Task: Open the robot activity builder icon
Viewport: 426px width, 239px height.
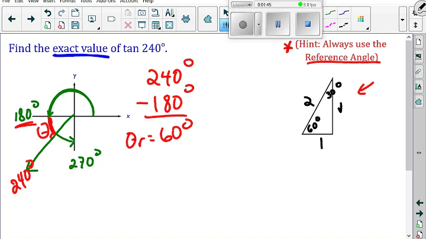Action: pyautogui.click(x=186, y=19)
